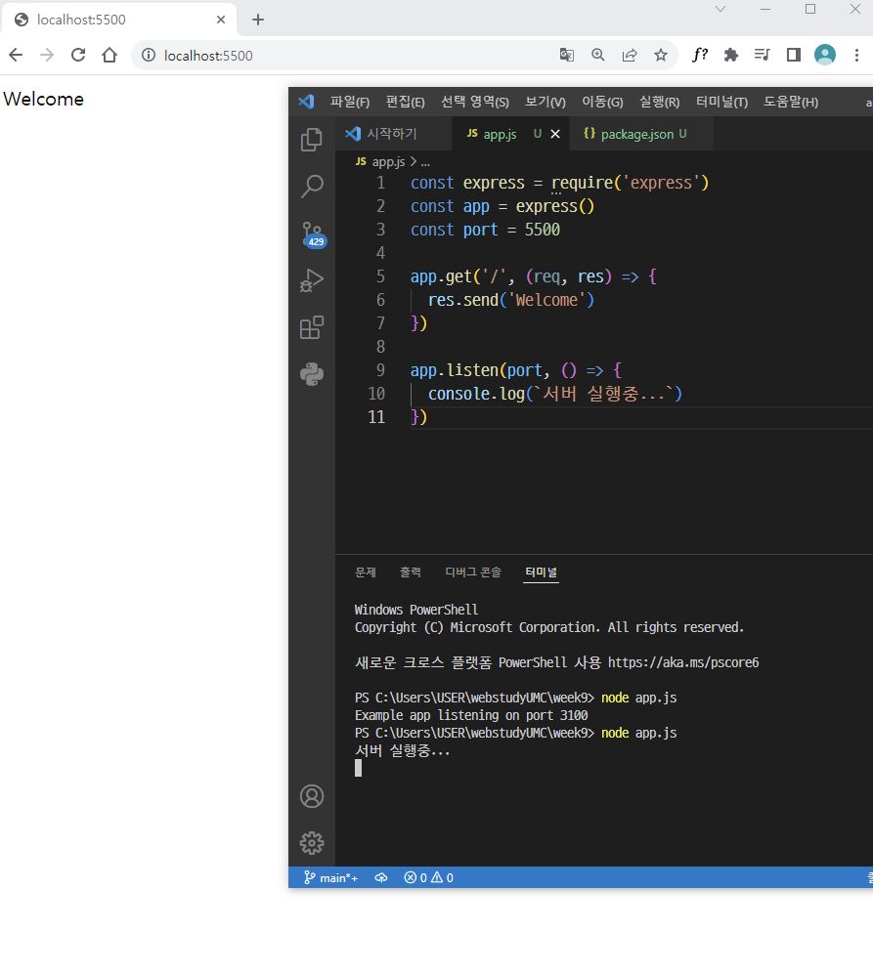873x974 pixels.
Task: Open the Manage gear in VS Code
Action: (x=312, y=843)
